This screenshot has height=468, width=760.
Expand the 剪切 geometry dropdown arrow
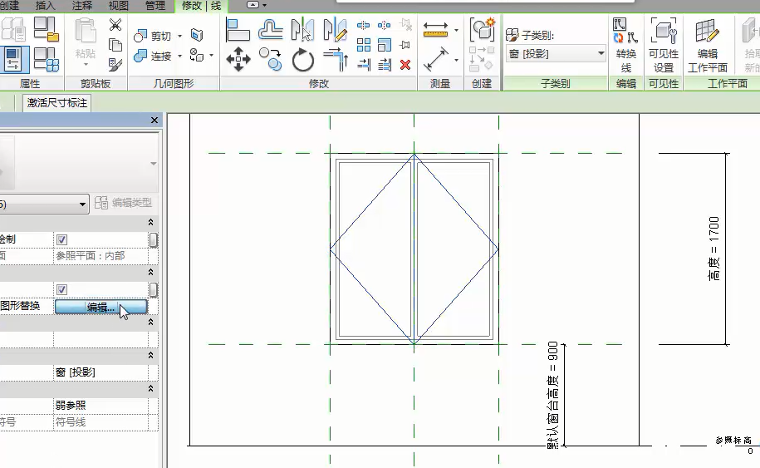(179, 37)
